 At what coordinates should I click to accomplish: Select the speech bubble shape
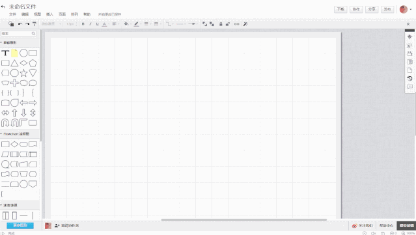[33, 83]
